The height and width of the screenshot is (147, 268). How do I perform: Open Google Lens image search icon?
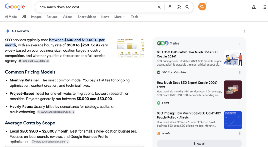178,7
